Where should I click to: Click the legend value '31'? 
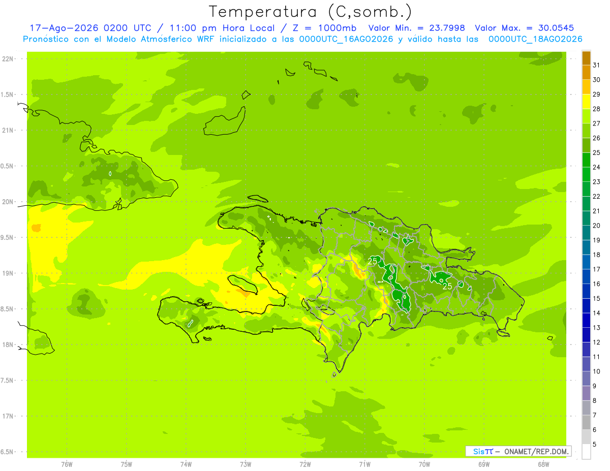[597, 65]
